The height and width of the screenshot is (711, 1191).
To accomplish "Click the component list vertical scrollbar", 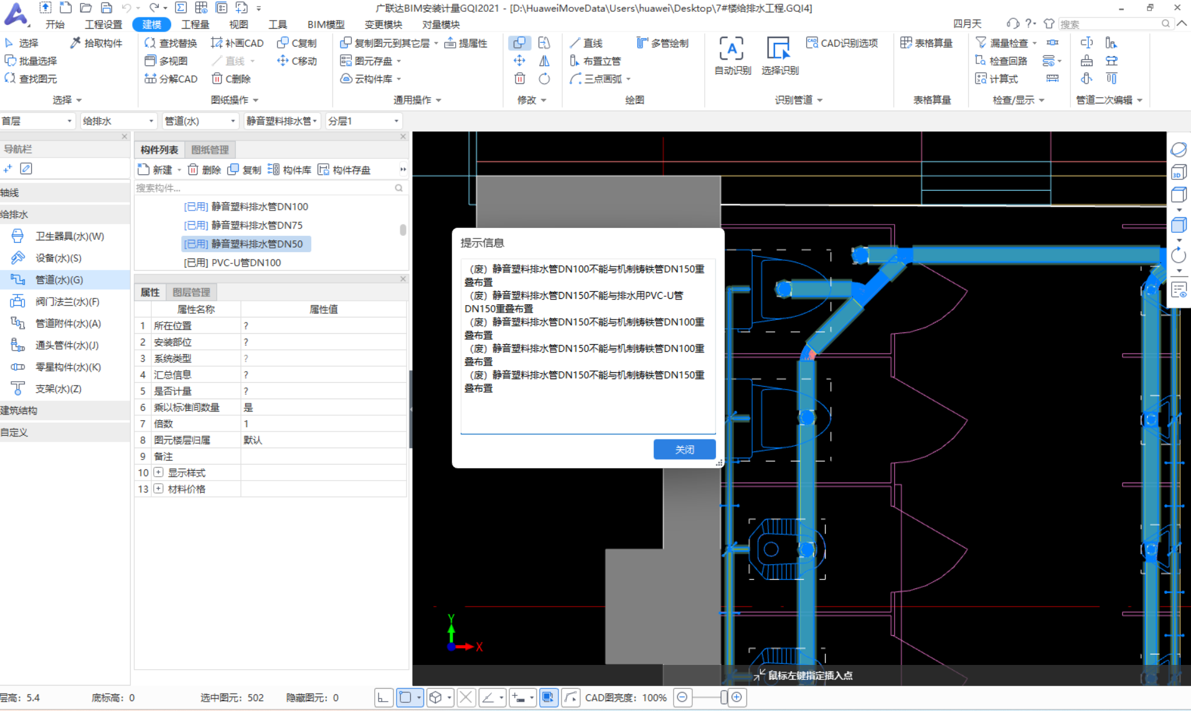I will click(x=403, y=229).
